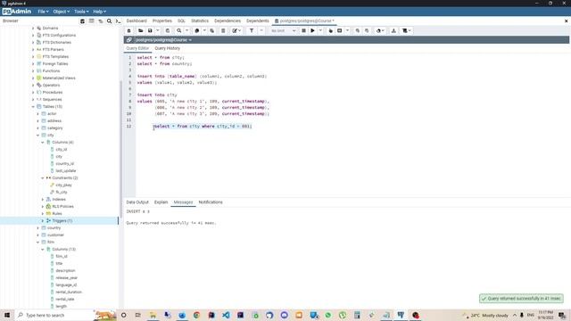Open the File menu
Image resolution: width=571 pixels, height=321 pixels.
[x=43, y=12]
